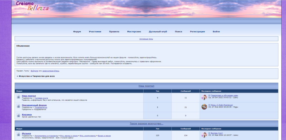Click the зарегистрируйтесь link in the greeting
The image size is (286, 140).
click(x=51, y=71)
